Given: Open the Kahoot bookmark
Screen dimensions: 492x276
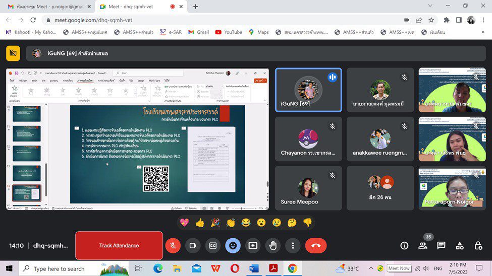Looking at the screenshot, I should 31,32.
